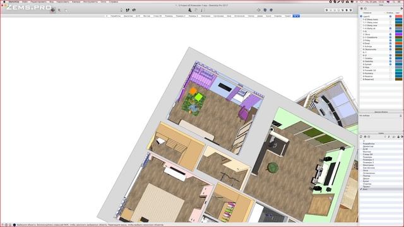Open the Камера menu
The image size is (404, 227).
(x=76, y=1)
